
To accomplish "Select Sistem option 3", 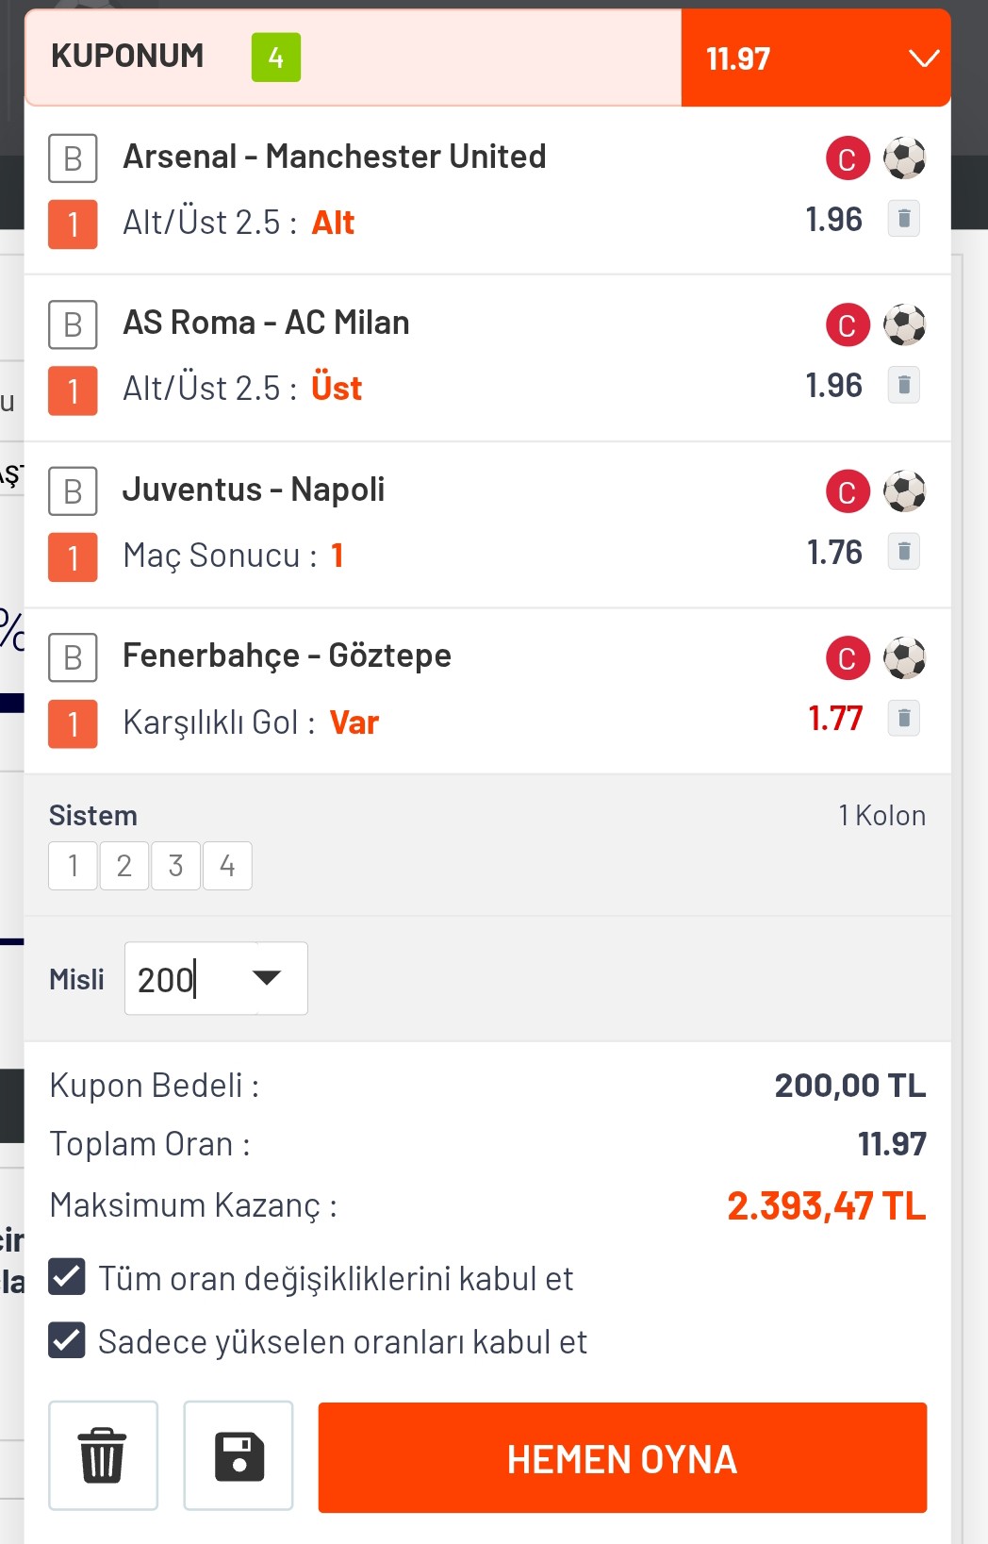I will 175,866.
